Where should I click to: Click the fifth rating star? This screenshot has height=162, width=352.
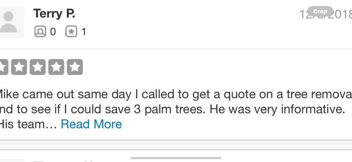point(75,67)
